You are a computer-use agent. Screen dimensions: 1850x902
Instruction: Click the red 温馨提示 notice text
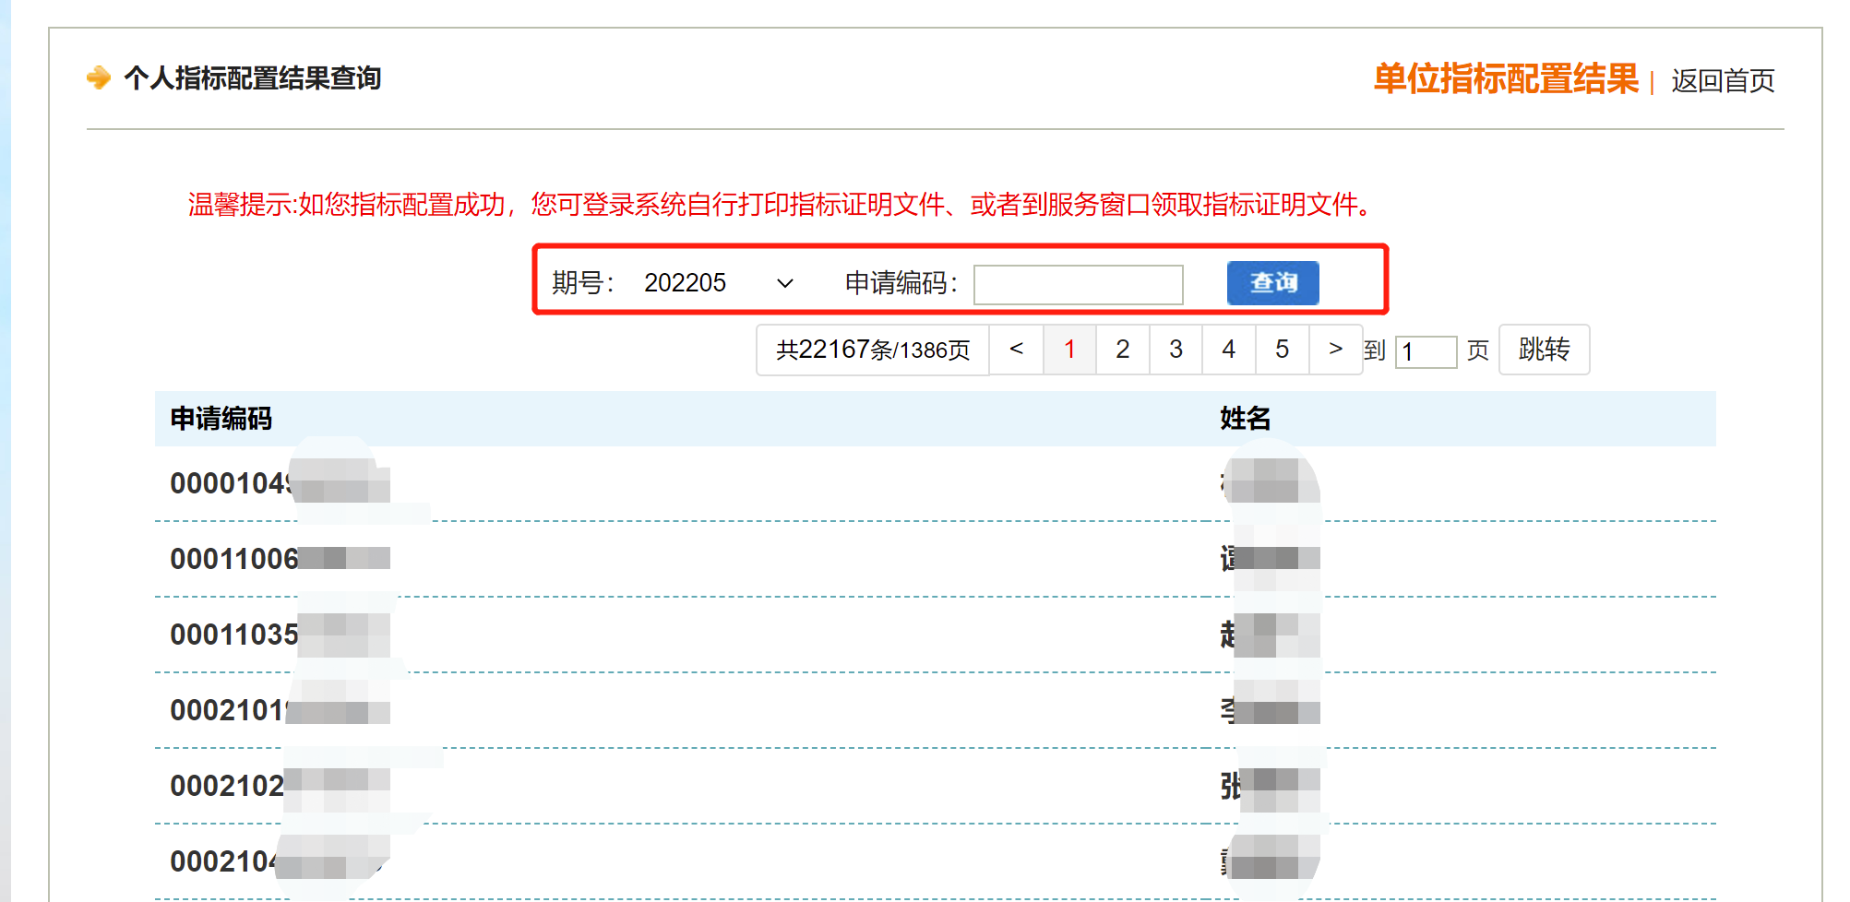click(782, 205)
